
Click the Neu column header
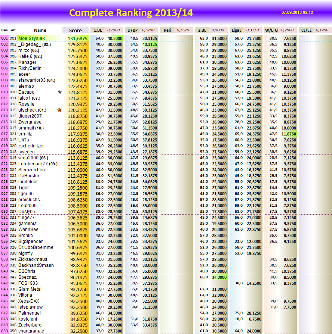4,30
